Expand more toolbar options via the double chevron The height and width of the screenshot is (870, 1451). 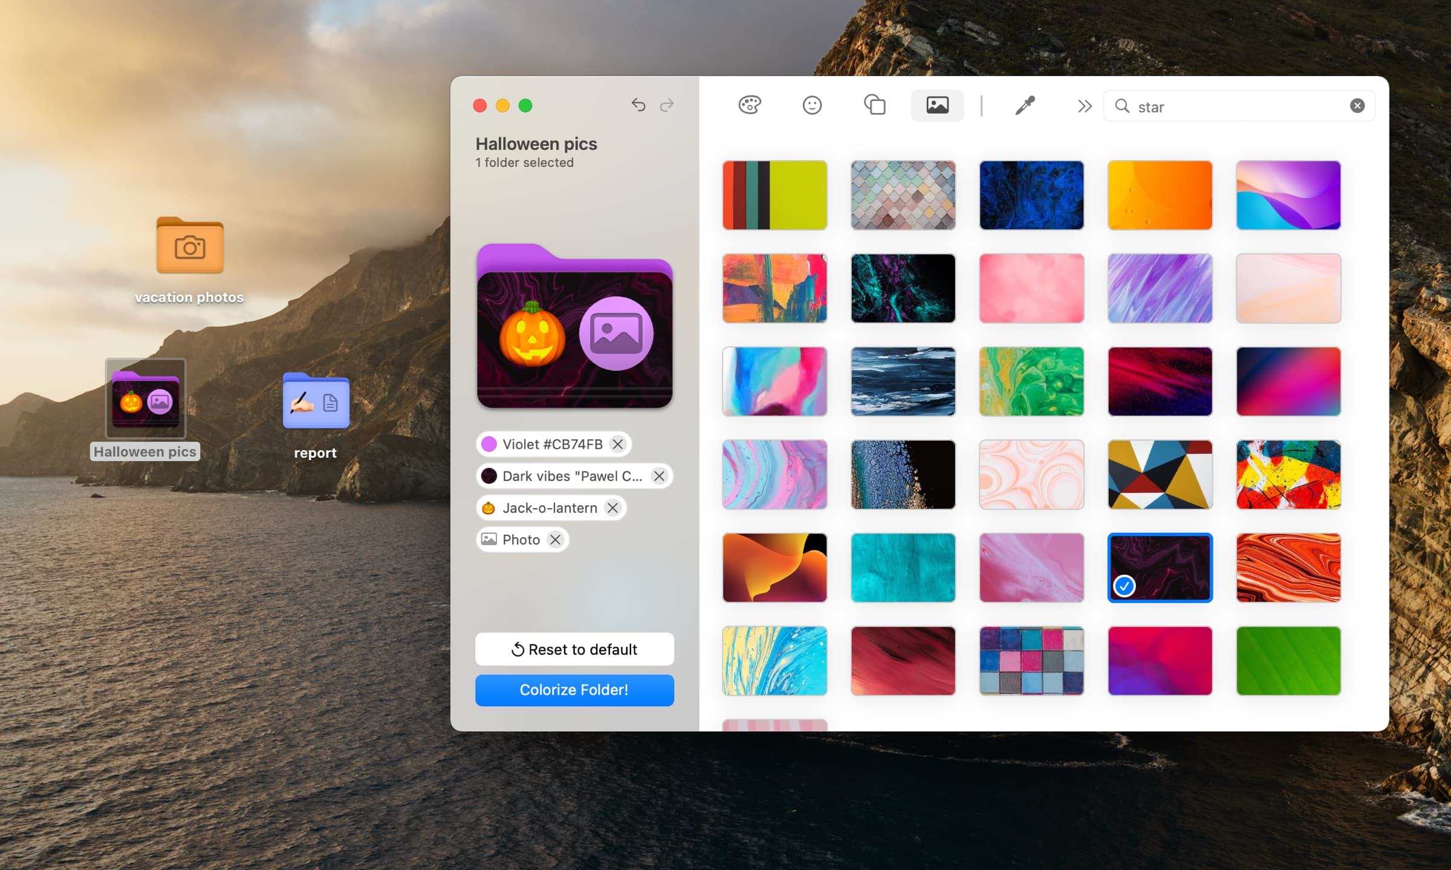[x=1084, y=106]
